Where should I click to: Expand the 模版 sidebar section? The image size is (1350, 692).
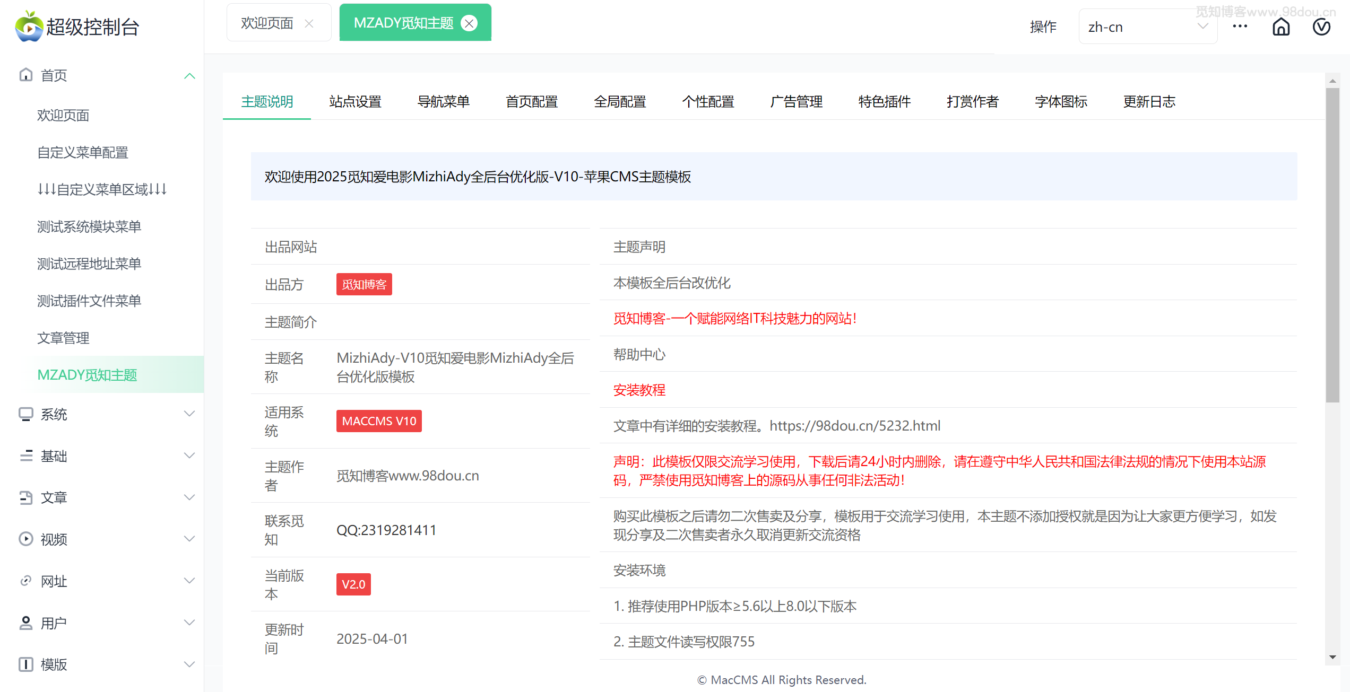pos(189,664)
